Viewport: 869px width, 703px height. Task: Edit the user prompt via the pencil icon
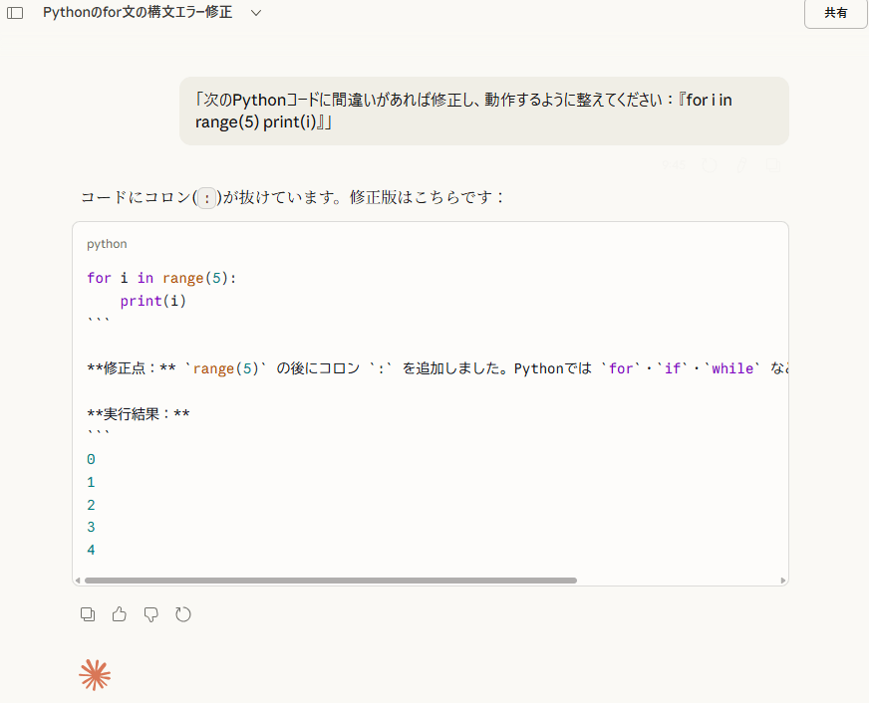coord(740,164)
